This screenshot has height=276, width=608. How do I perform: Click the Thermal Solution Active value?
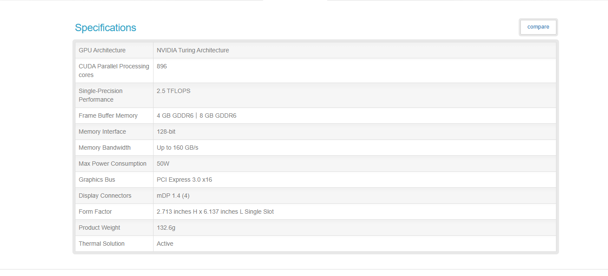point(165,244)
